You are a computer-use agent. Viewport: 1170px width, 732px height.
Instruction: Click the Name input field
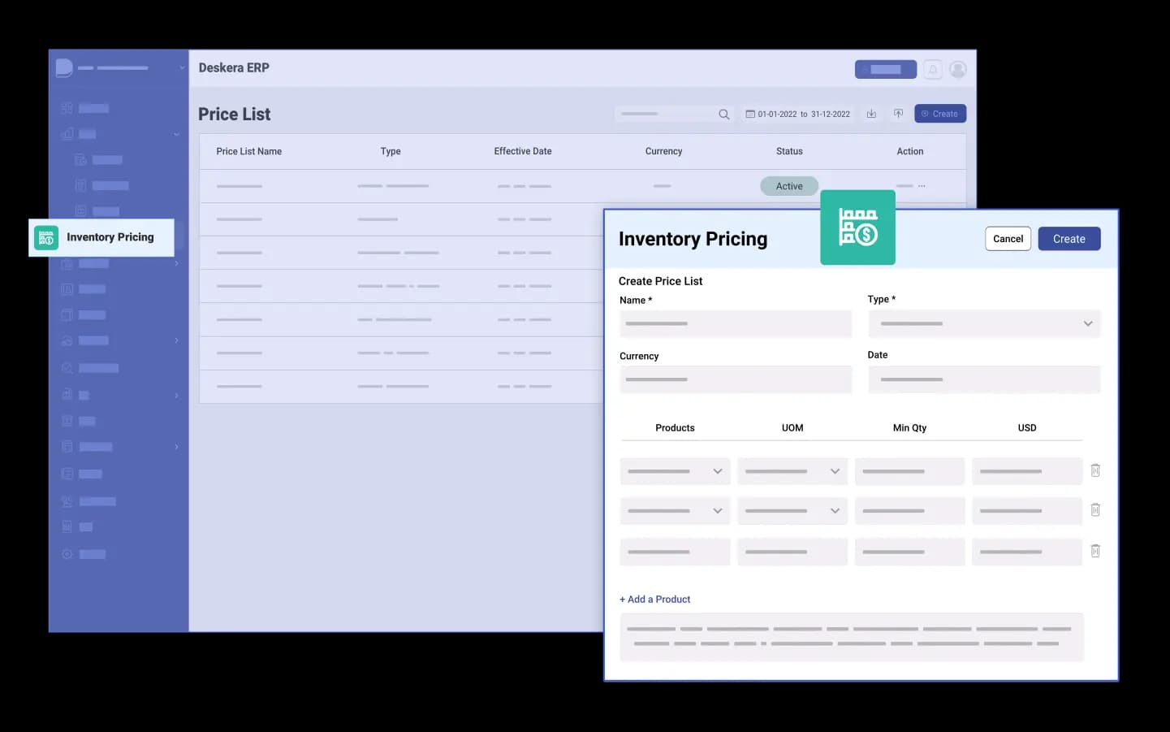[x=736, y=324]
